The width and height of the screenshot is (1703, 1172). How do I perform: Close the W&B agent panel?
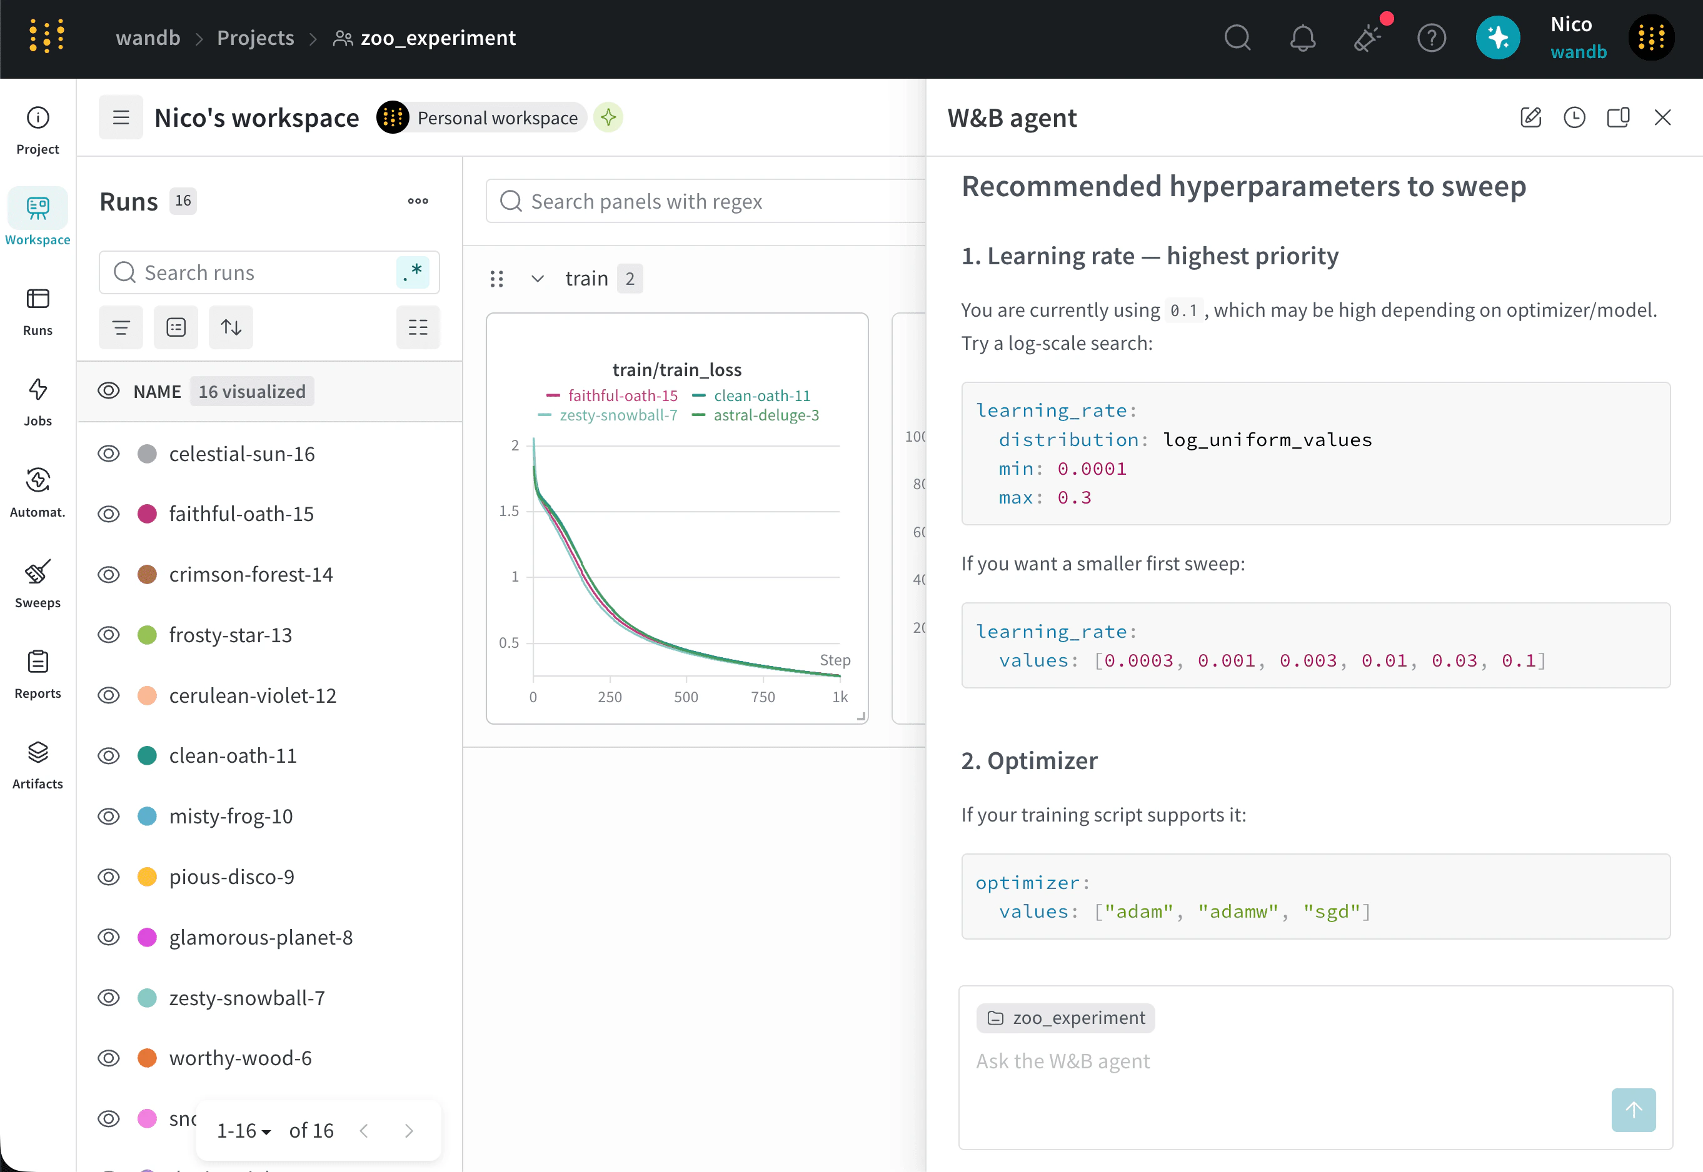pos(1662,117)
